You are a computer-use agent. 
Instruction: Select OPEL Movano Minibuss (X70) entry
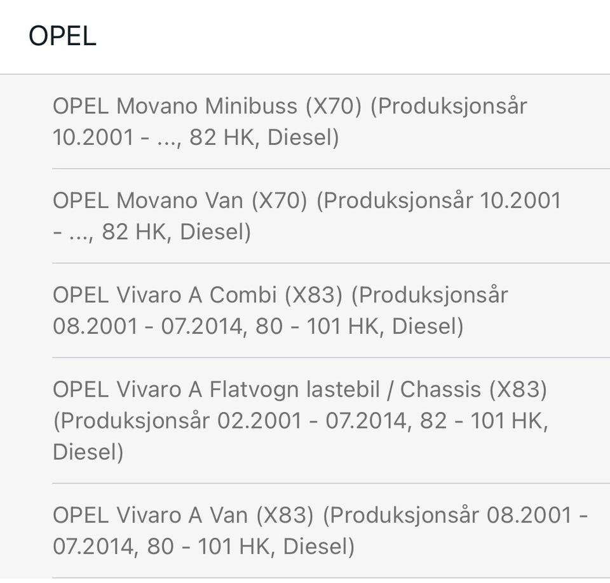(x=290, y=121)
